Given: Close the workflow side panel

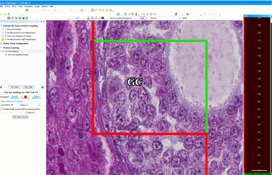Looking at the screenshot, I should coord(44,22).
